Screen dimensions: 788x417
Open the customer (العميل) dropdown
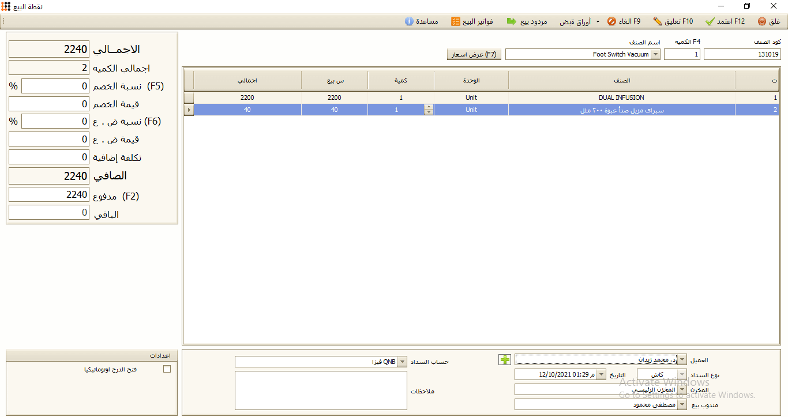(682, 360)
